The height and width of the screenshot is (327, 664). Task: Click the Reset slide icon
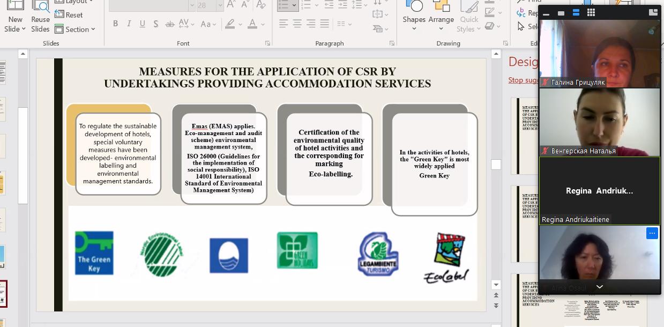69,15
